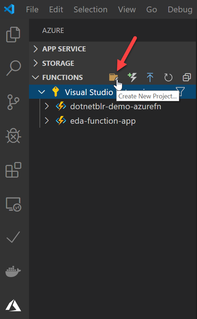Open the Edit menu
This screenshot has width=197, height=319.
[x=56, y=9]
